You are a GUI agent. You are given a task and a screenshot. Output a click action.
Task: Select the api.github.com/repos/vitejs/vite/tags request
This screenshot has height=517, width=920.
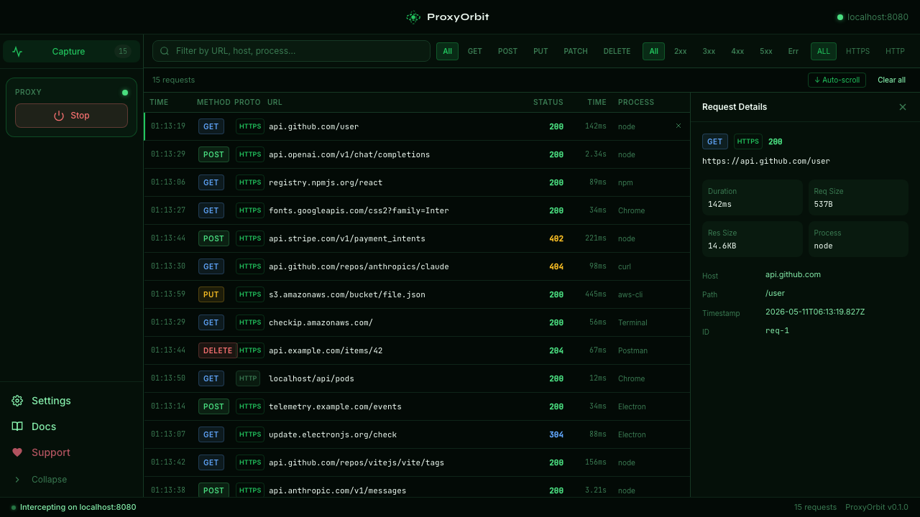tap(417, 462)
